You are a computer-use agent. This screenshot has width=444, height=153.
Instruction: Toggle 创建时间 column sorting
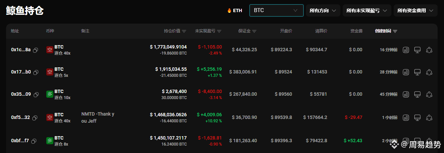click(386, 31)
